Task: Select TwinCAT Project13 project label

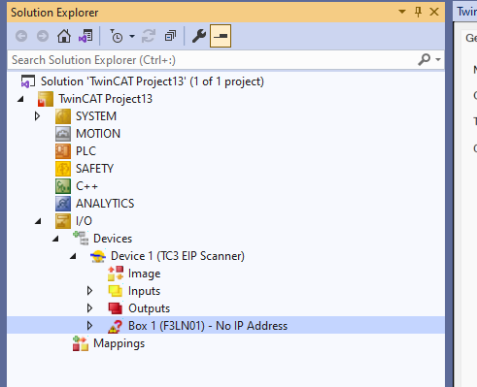Action: pos(105,99)
